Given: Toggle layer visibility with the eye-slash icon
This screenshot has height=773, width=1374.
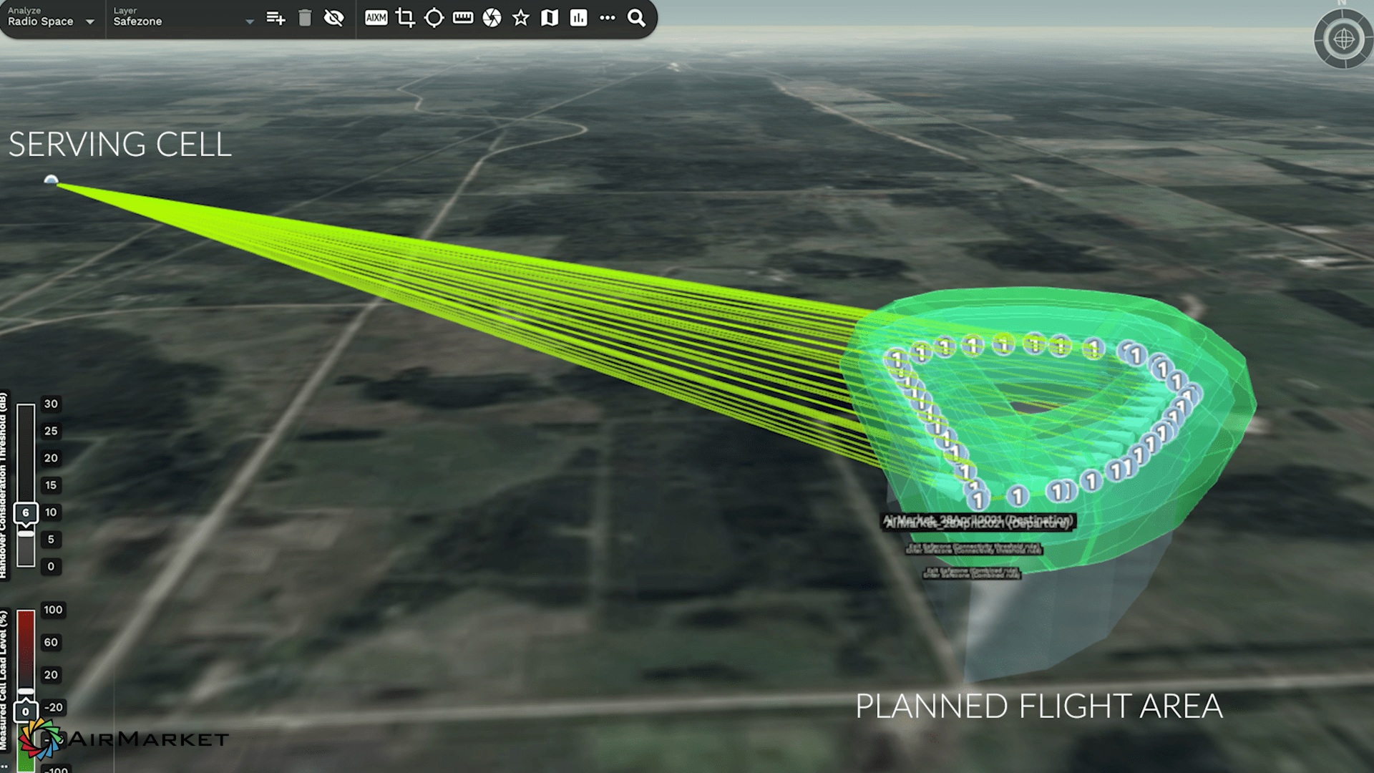Looking at the screenshot, I should coord(333,19).
